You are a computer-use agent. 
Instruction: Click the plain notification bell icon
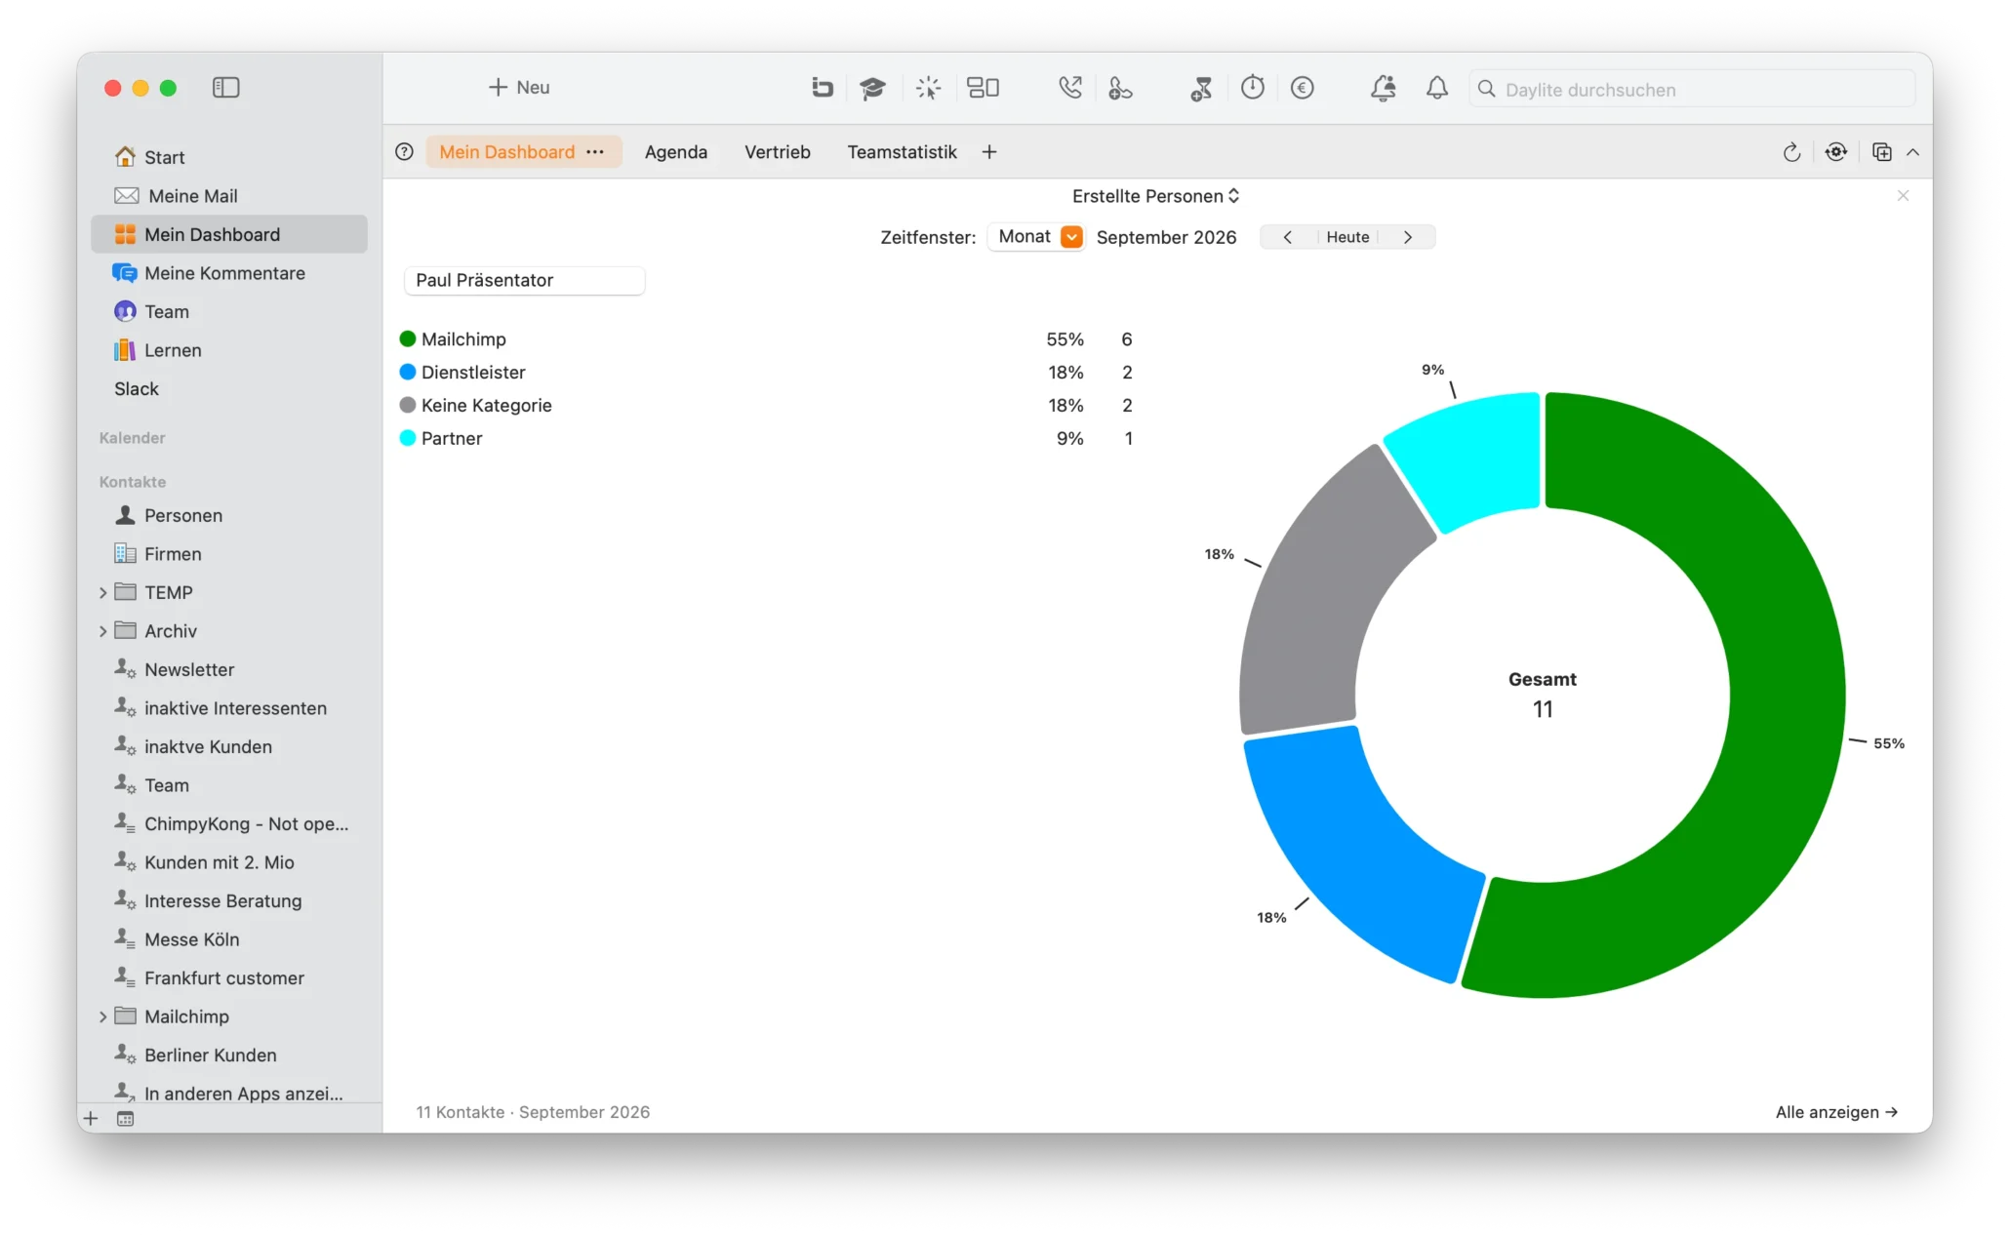(1437, 89)
